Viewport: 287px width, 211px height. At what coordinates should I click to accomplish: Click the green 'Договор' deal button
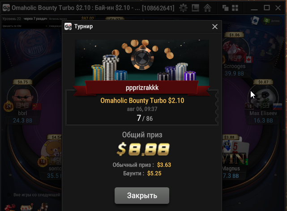(271, 21)
